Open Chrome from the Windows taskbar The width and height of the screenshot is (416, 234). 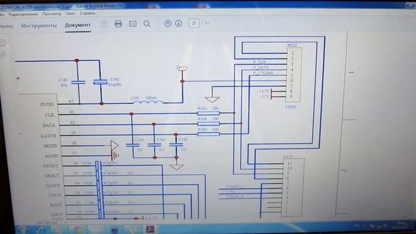click(78, 229)
